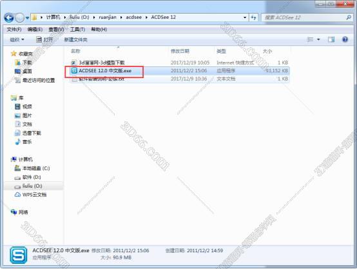The image size is (357, 269).
Task: Open WPS云文档 in navigation pane
Action: coord(34,195)
